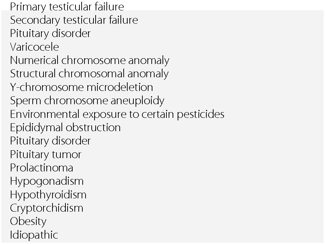This screenshot has height=244, width=325.
Task: Click Hypothyroidism in the list
Action: tap(48, 195)
